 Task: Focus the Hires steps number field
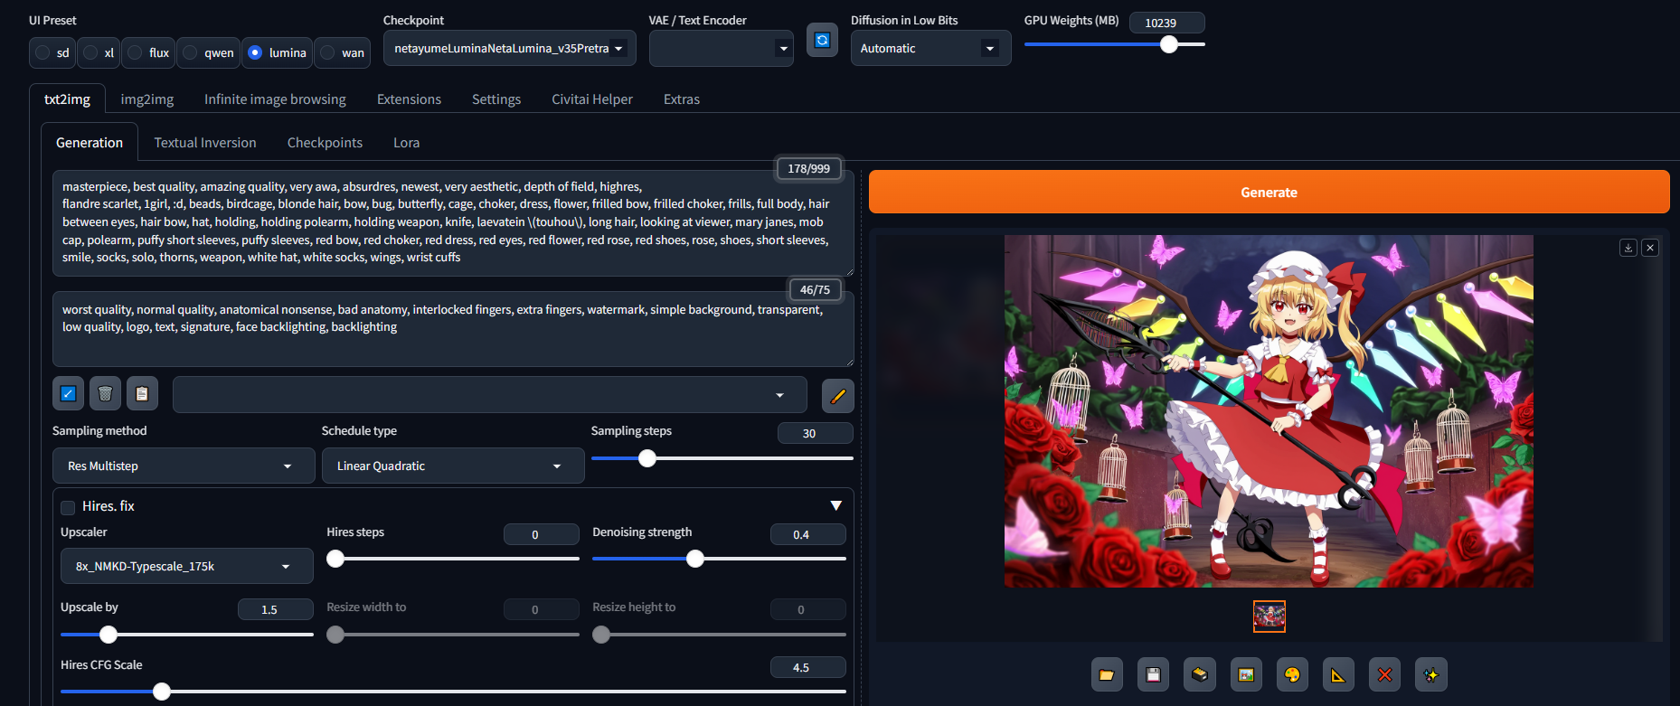[x=542, y=534]
